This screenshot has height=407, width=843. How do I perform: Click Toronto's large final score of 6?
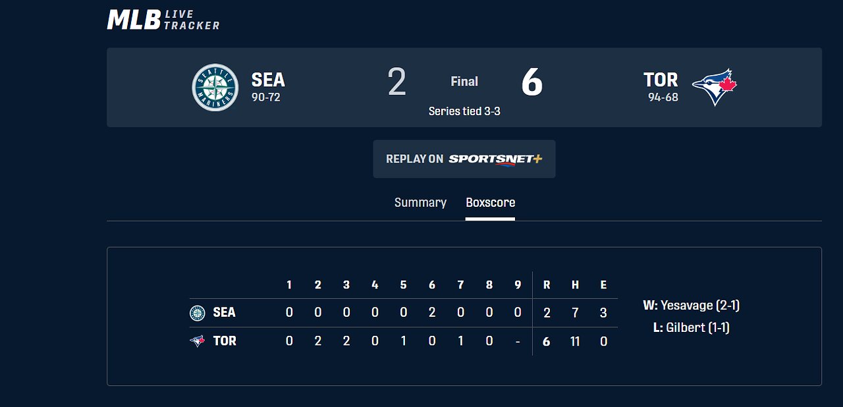[x=531, y=84]
